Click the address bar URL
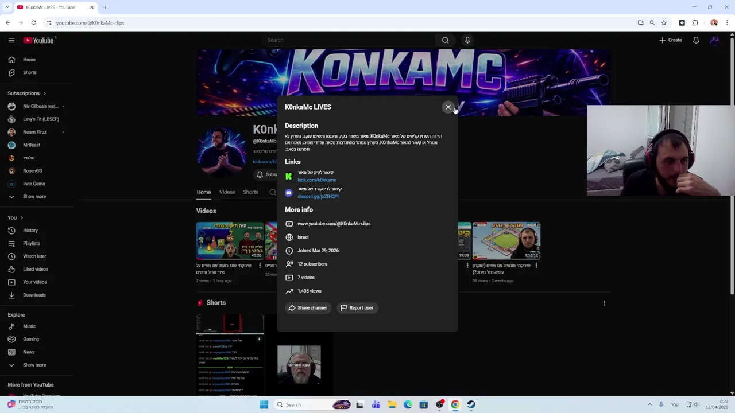 click(x=90, y=23)
